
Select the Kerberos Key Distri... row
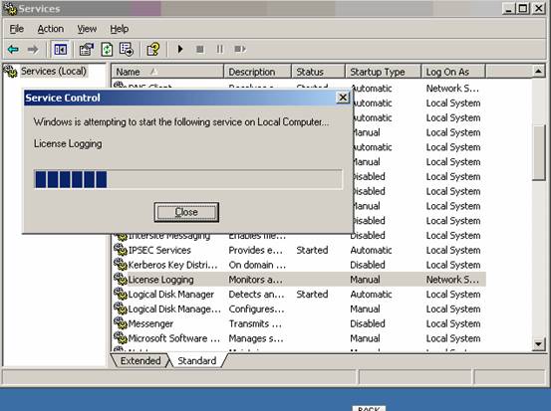pos(299,265)
